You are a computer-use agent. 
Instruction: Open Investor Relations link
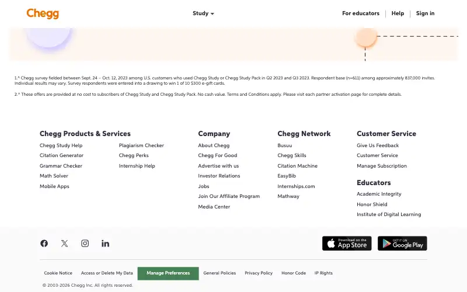pyautogui.click(x=219, y=176)
